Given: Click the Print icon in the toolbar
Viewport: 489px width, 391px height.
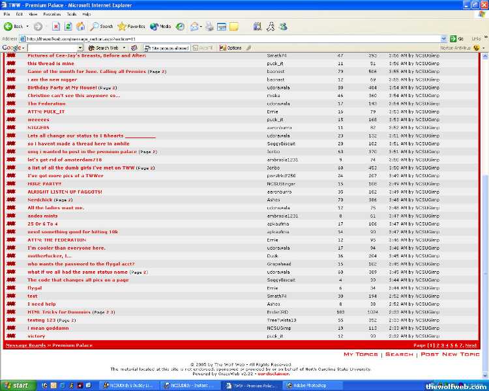Looking at the screenshot, I should [x=209, y=27].
